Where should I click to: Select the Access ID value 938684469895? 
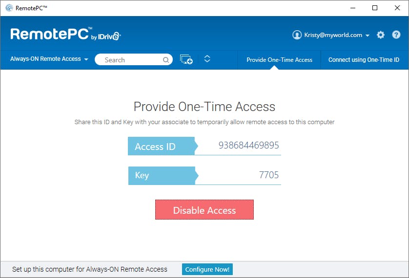pos(248,145)
